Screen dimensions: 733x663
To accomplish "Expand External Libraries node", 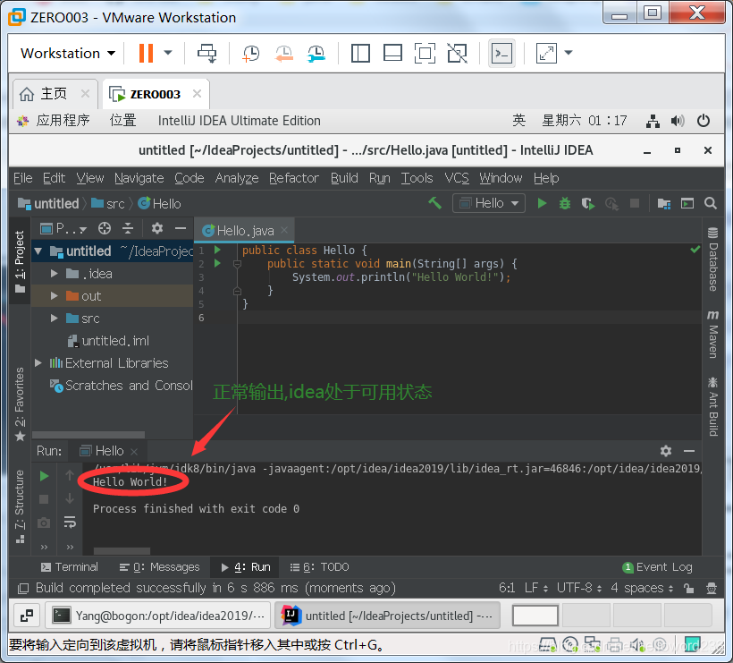I will pyautogui.click(x=38, y=362).
